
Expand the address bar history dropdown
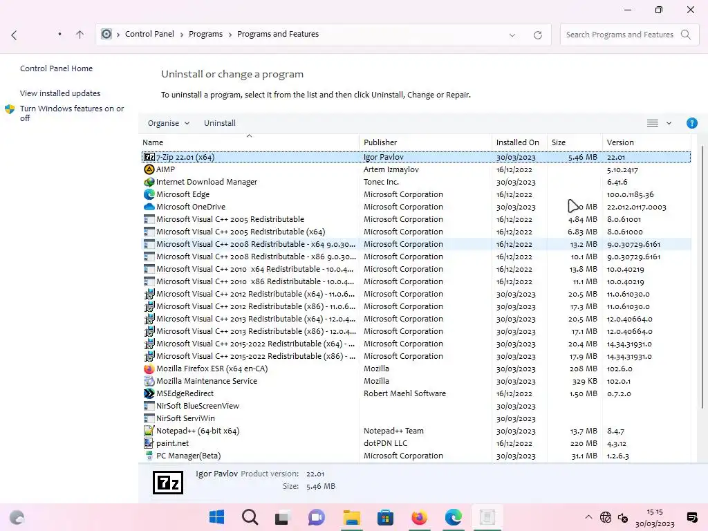coord(512,35)
